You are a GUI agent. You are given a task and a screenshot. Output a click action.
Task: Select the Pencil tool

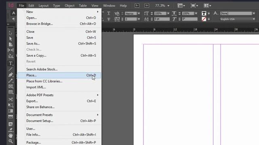click(11, 81)
